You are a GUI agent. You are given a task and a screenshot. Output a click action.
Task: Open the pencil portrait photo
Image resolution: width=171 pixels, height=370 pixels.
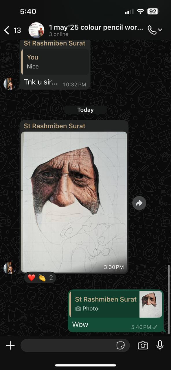point(74,202)
